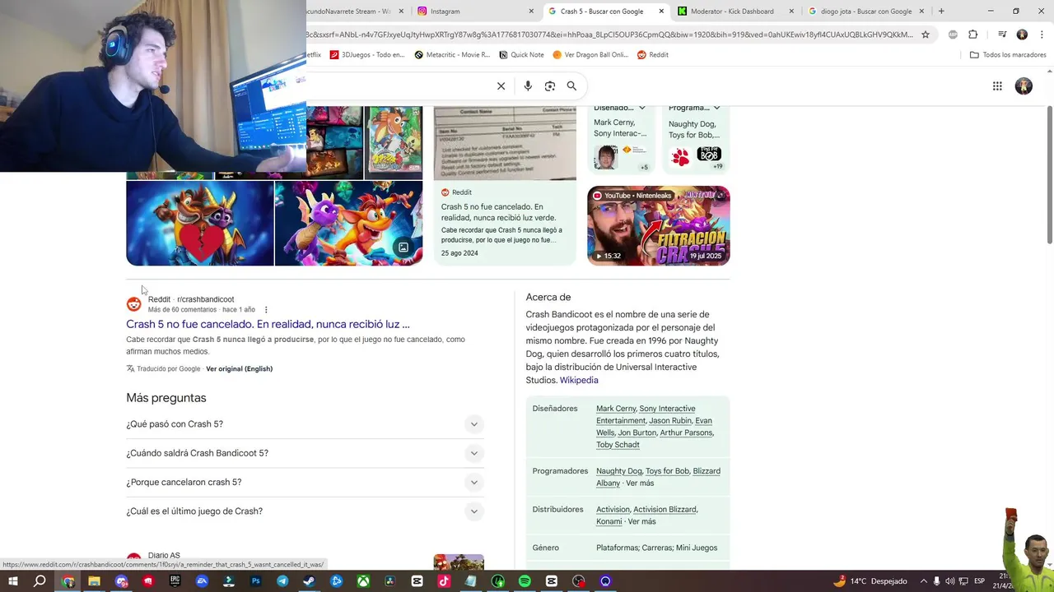The width and height of the screenshot is (1054, 592).
Task: Open Spotify from the taskbar
Action: tap(525, 581)
